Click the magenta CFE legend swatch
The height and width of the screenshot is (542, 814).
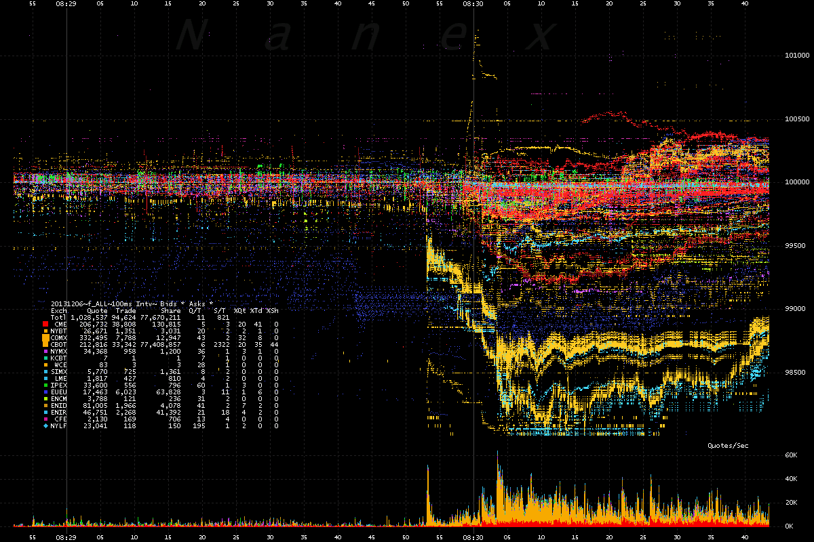pyautogui.click(x=45, y=419)
